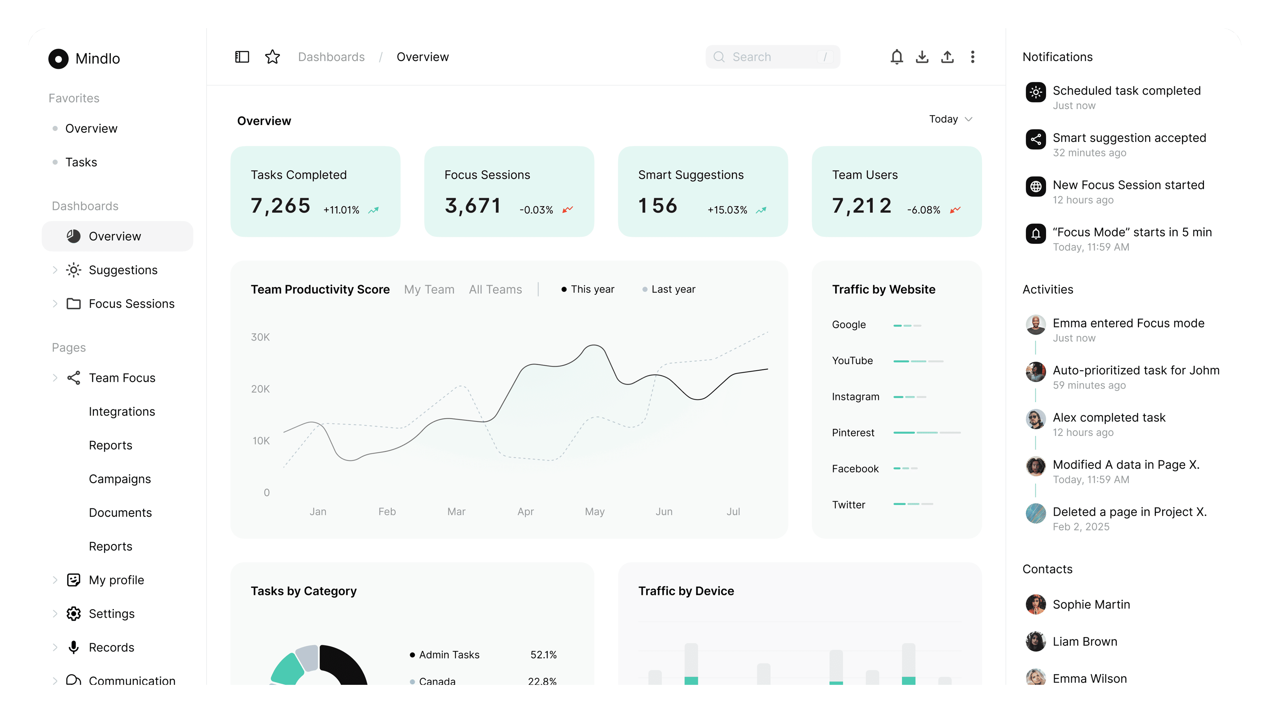This screenshot has height=713, width=1268.
Task: Open Integrations page in sidebar
Action: tap(122, 411)
